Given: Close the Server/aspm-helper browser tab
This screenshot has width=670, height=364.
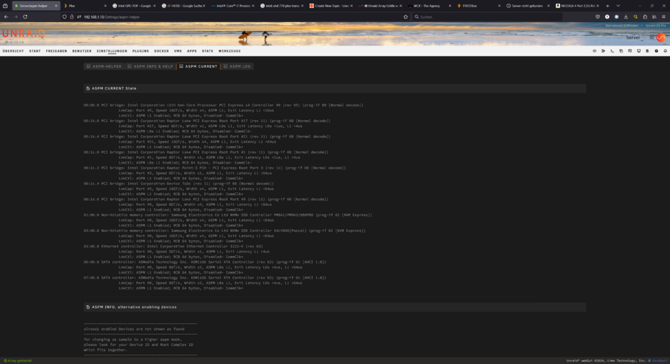Looking at the screenshot, I should click(x=56, y=5).
